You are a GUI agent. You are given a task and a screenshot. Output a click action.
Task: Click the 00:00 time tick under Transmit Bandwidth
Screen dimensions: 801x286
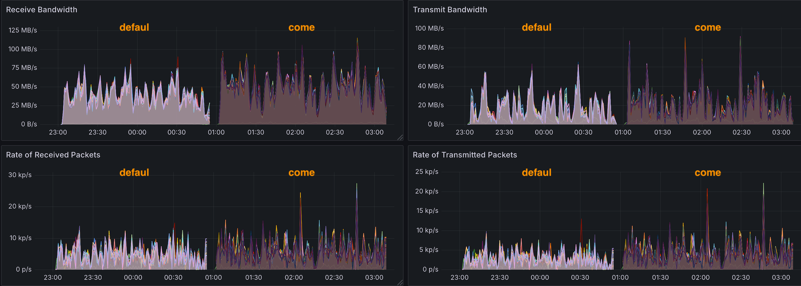[544, 132]
